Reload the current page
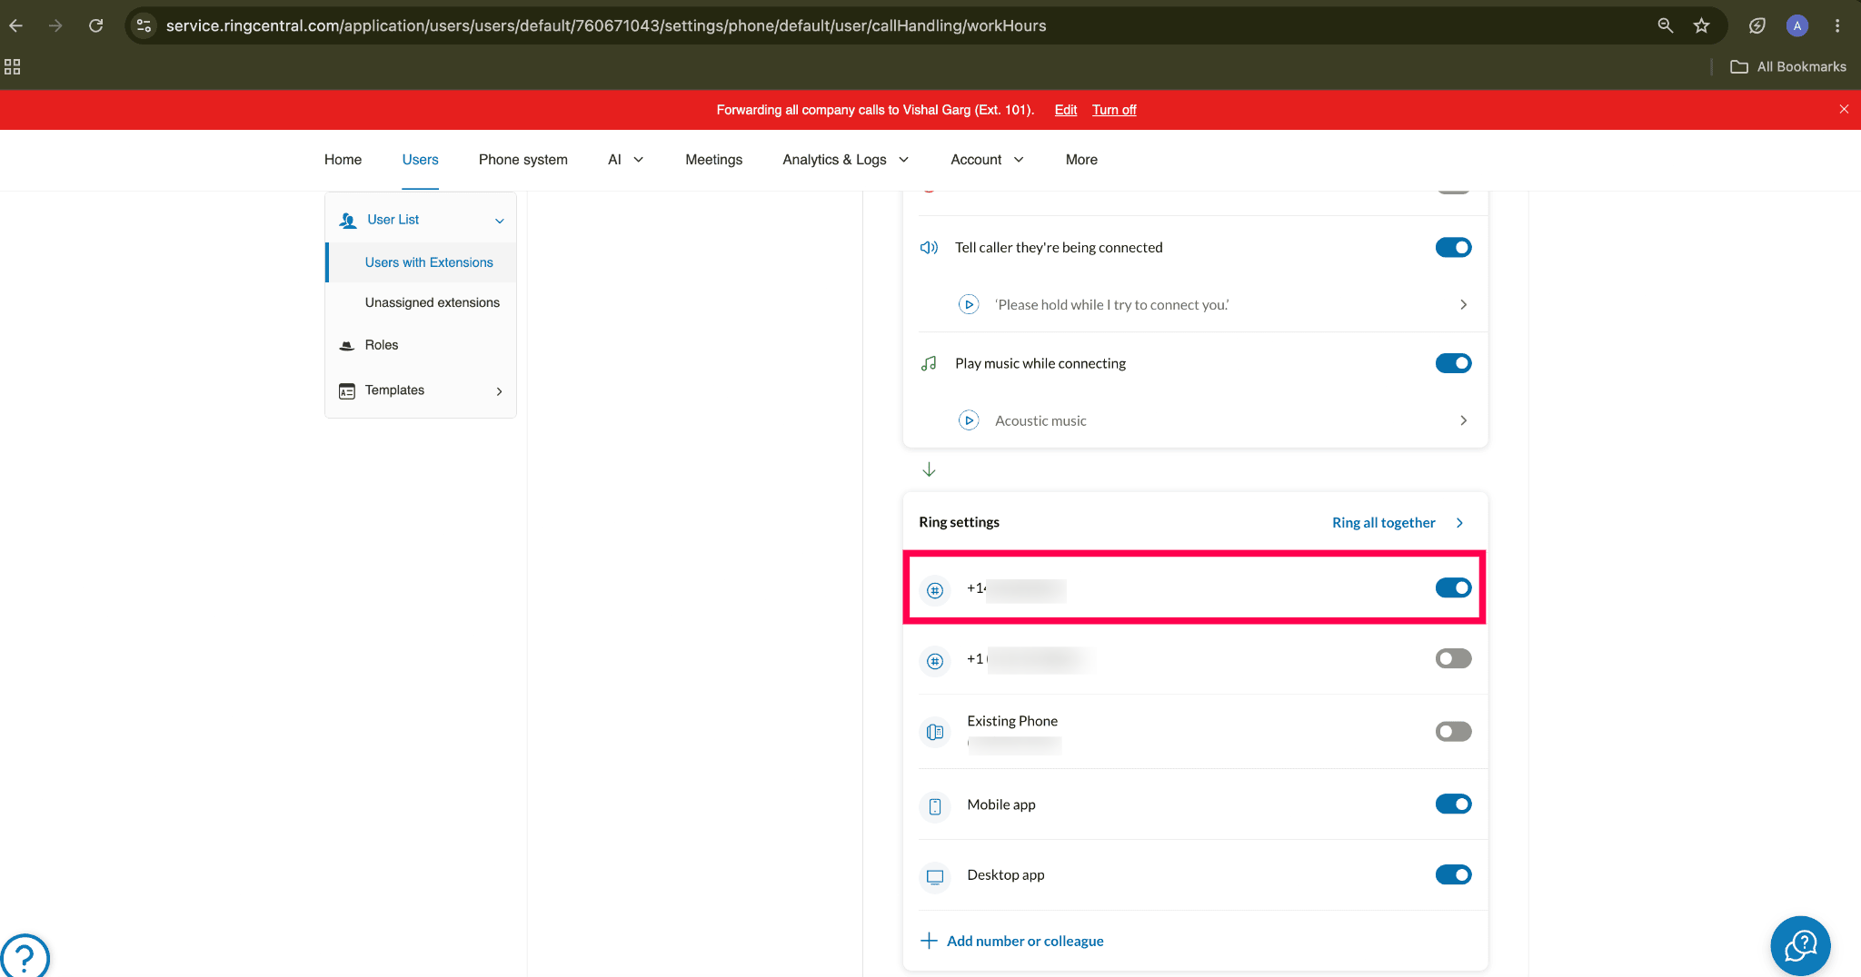Image resolution: width=1861 pixels, height=977 pixels. (96, 25)
